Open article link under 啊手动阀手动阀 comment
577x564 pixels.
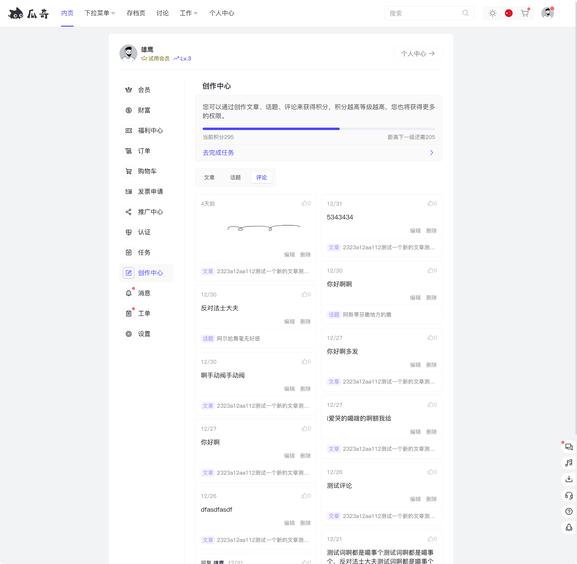(263, 406)
